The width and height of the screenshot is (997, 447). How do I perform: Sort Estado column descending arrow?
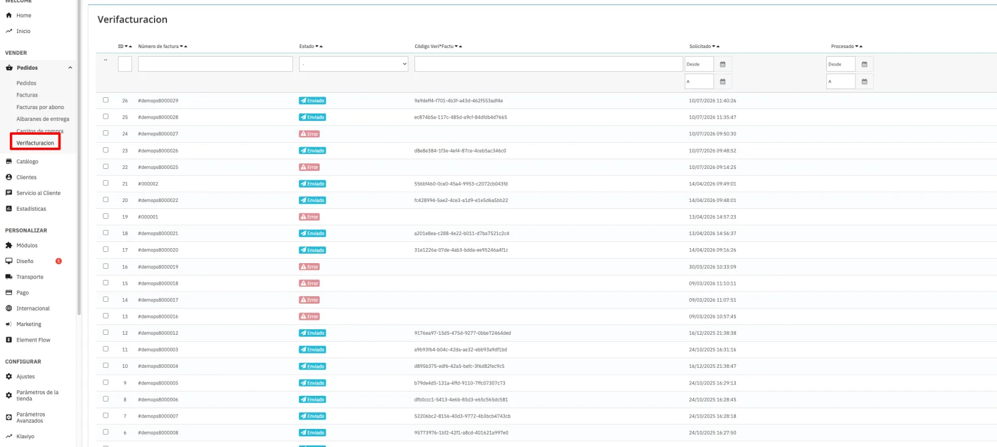tap(317, 47)
